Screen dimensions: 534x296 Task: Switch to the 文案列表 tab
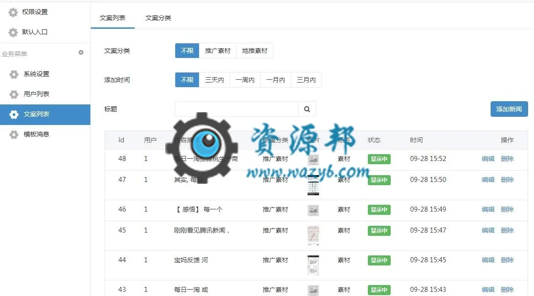click(x=112, y=18)
